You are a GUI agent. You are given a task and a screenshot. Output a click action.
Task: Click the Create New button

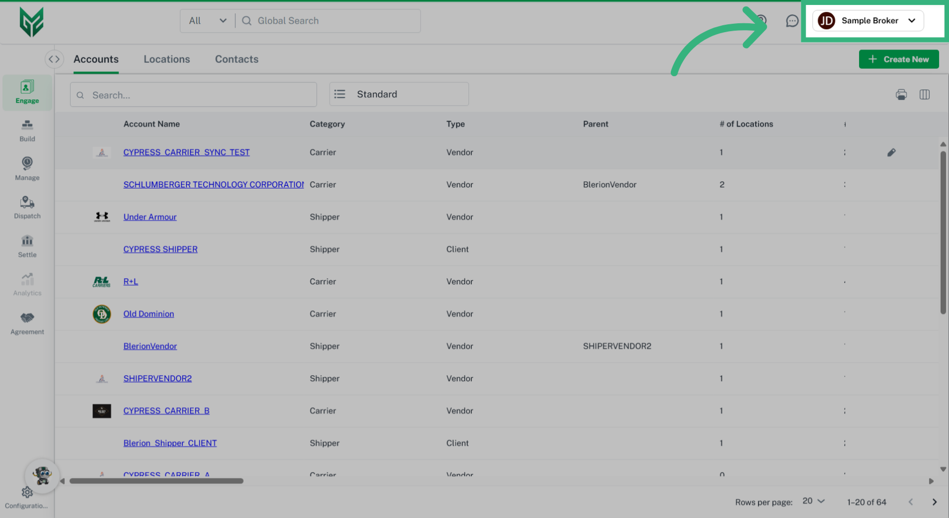click(898, 59)
